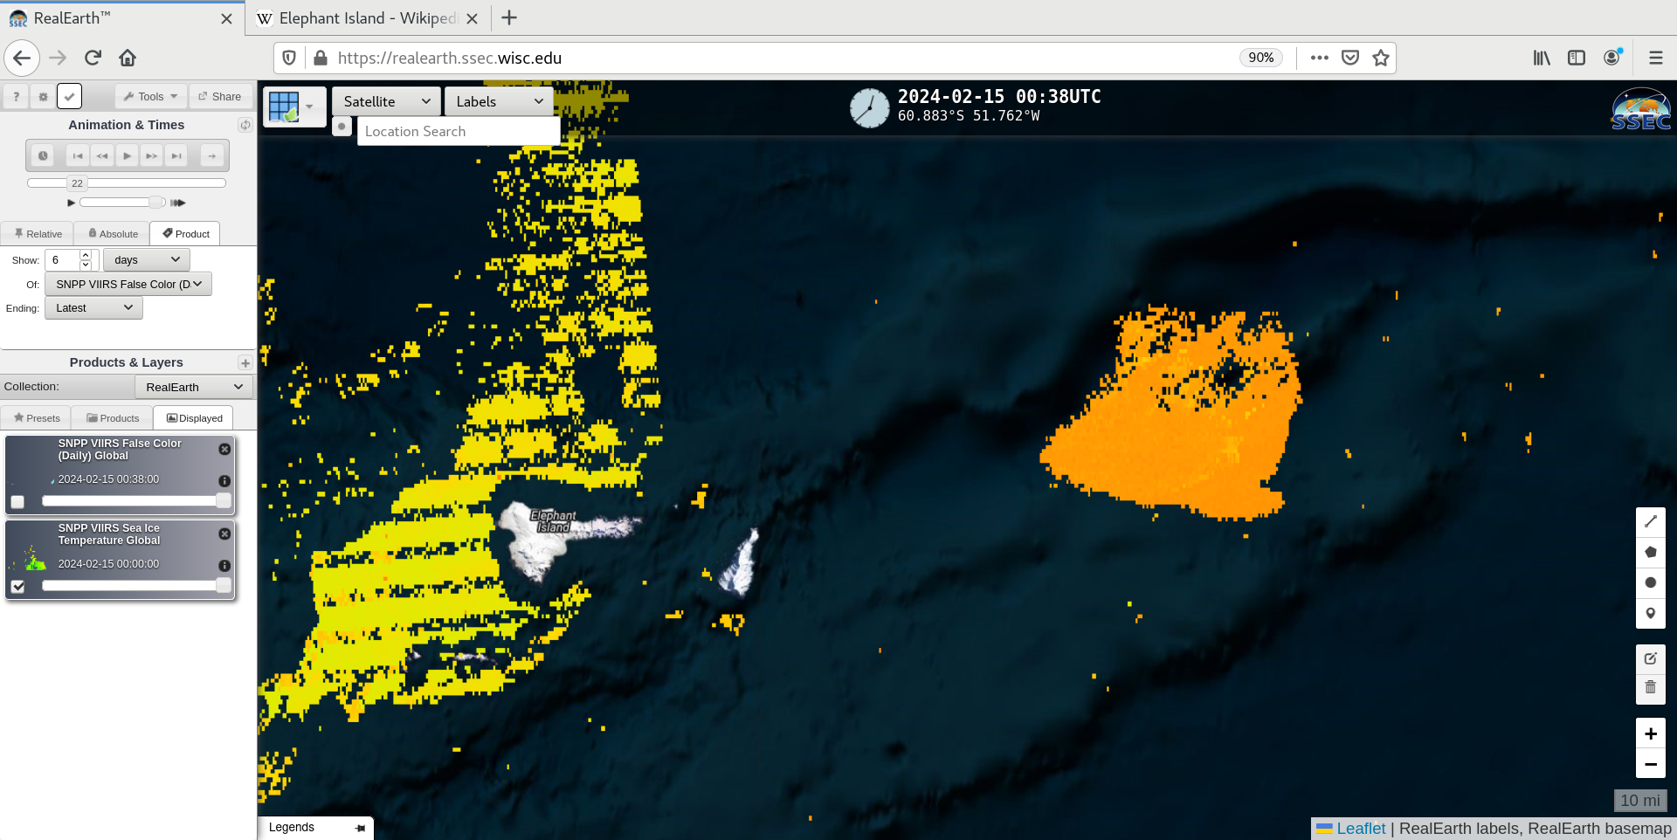
Task: Select the place marker tool
Action: coord(1650,614)
